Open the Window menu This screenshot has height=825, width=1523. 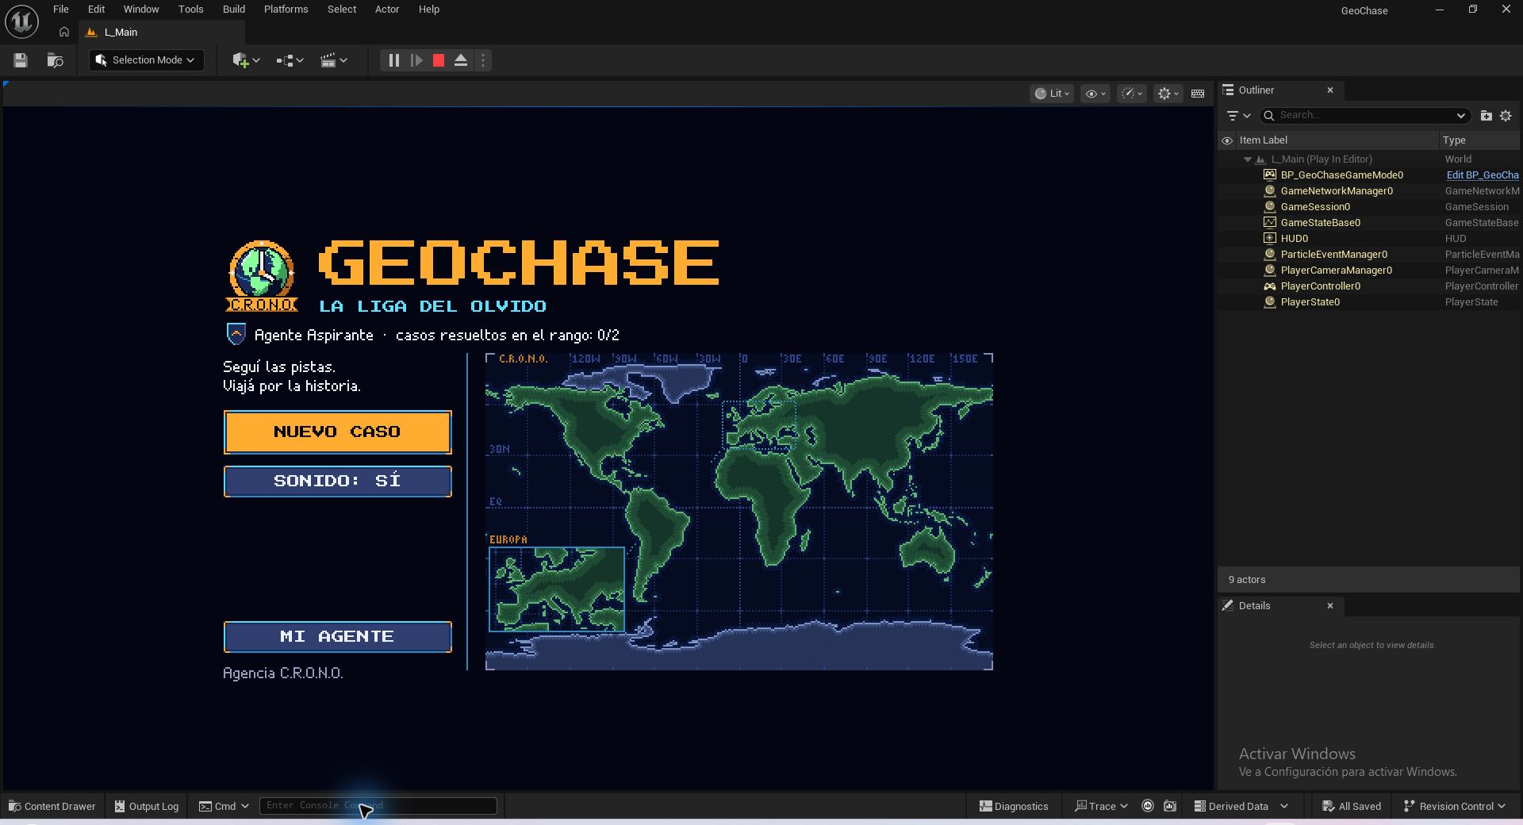point(141,10)
